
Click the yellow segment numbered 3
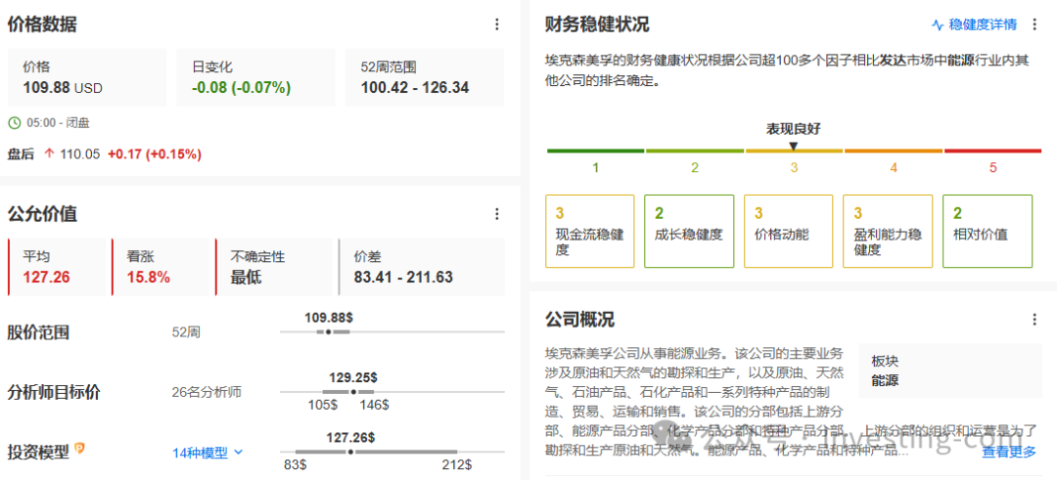click(x=794, y=151)
